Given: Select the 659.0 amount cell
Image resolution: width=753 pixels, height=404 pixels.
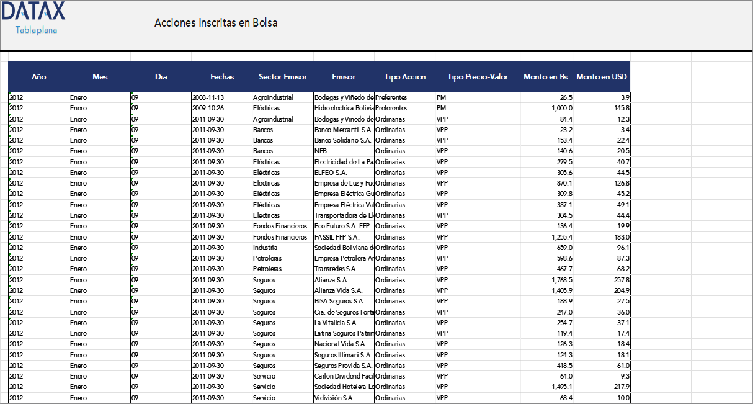Looking at the screenshot, I should [x=547, y=248].
